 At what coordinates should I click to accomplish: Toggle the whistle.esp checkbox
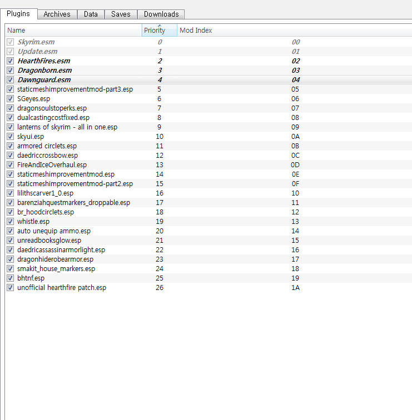click(10, 222)
